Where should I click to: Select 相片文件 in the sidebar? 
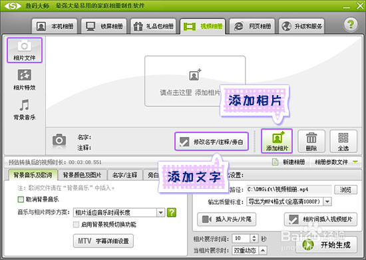coord(25,50)
